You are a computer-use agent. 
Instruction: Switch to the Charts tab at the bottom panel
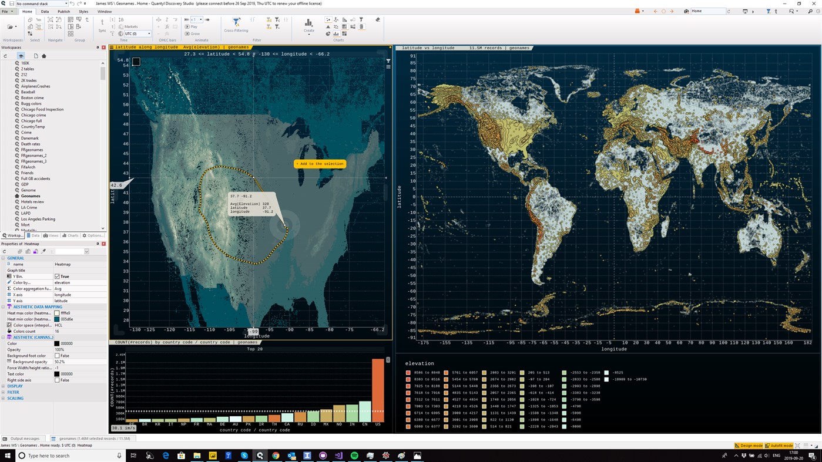[71, 235]
